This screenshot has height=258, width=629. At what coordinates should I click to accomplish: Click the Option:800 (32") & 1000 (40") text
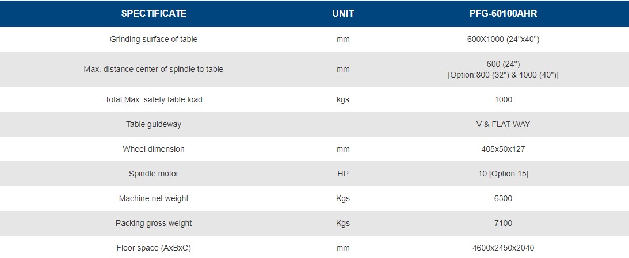(x=503, y=75)
